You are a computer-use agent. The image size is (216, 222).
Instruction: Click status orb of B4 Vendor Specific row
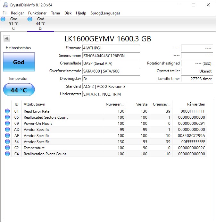click(7, 141)
